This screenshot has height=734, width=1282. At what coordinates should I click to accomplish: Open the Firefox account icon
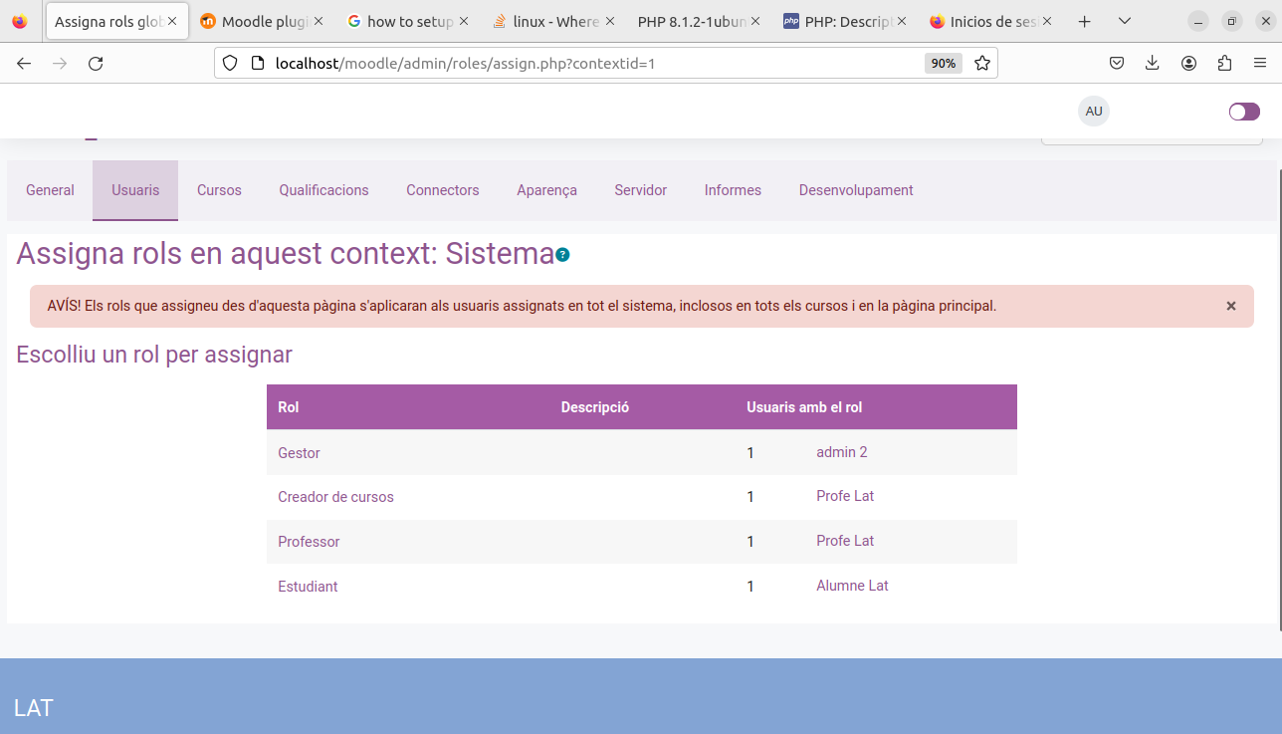(1188, 62)
